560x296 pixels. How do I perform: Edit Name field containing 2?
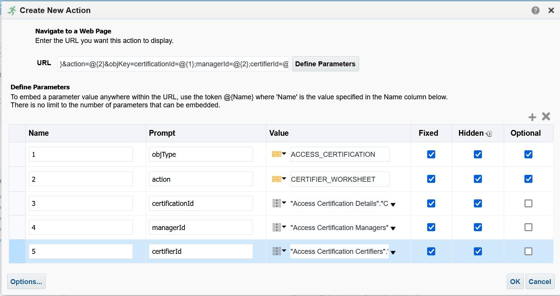[81, 179]
